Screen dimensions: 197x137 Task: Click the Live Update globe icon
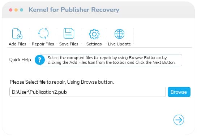pyautogui.click(x=120, y=34)
